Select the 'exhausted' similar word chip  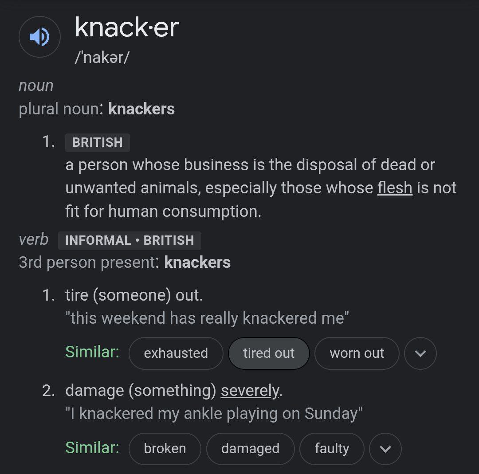pos(176,353)
